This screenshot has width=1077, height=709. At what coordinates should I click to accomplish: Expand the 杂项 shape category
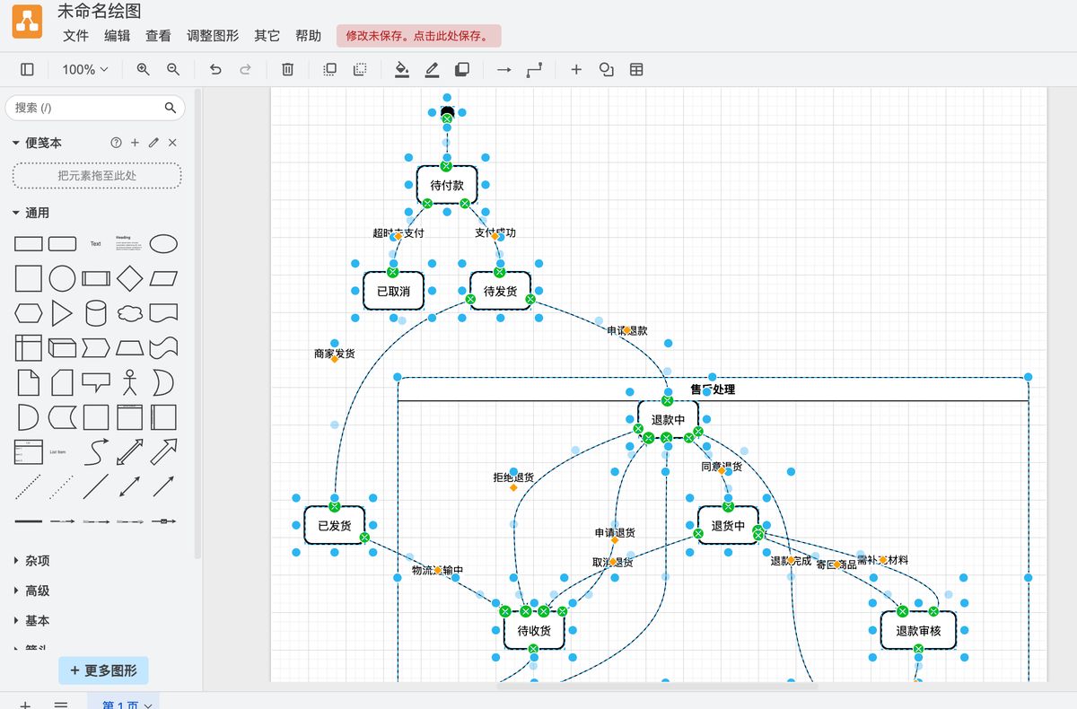[x=38, y=561]
